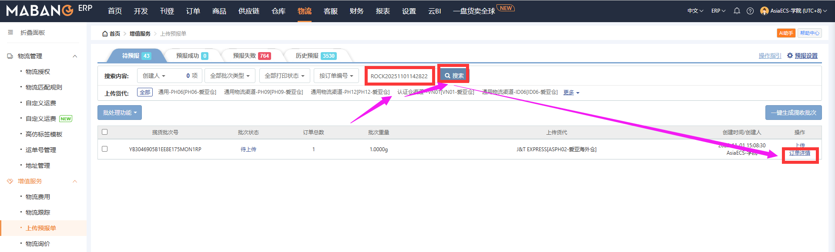Open the 订单详情 link in the row
Viewport: 835px width, 252px height.
click(x=800, y=153)
